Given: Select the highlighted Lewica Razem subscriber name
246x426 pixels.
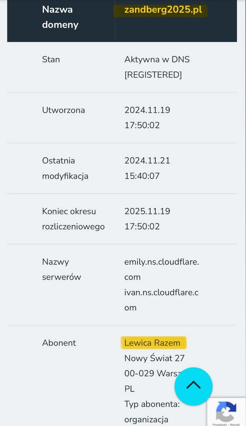Looking at the screenshot, I should [x=152, y=343].
